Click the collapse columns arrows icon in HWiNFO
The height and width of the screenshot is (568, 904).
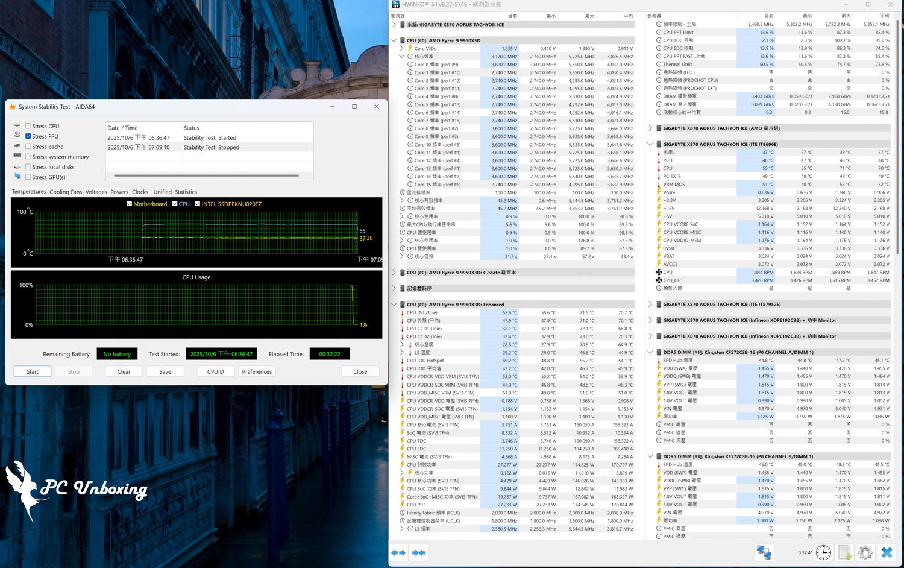click(x=419, y=552)
